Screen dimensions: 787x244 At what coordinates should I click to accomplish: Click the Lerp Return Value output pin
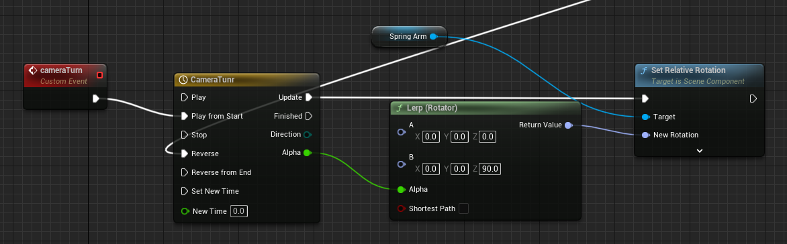tap(568, 125)
